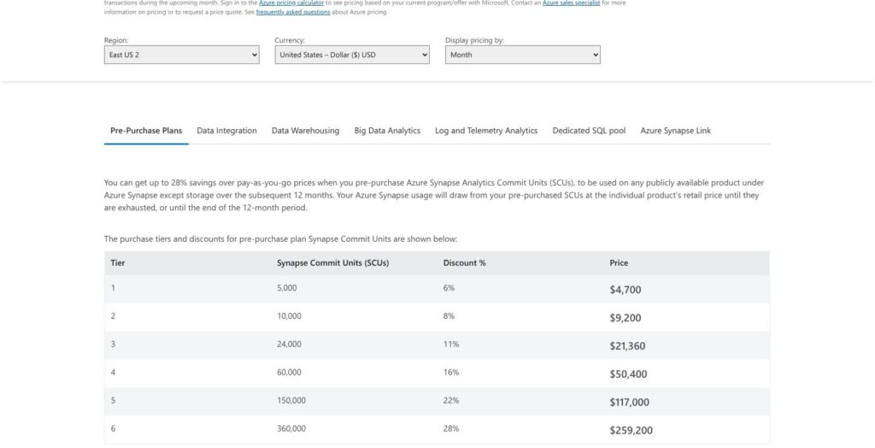Click the Discount % column header

464,263
